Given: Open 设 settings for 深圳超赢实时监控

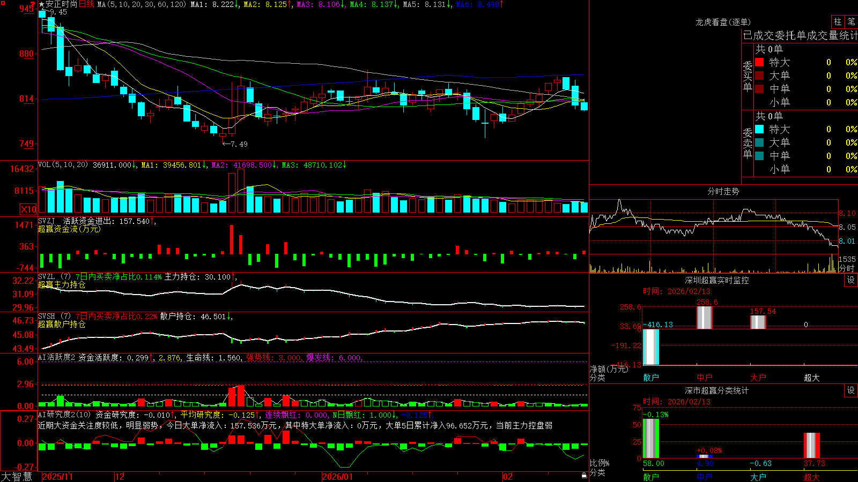Looking at the screenshot, I should 851,280.
